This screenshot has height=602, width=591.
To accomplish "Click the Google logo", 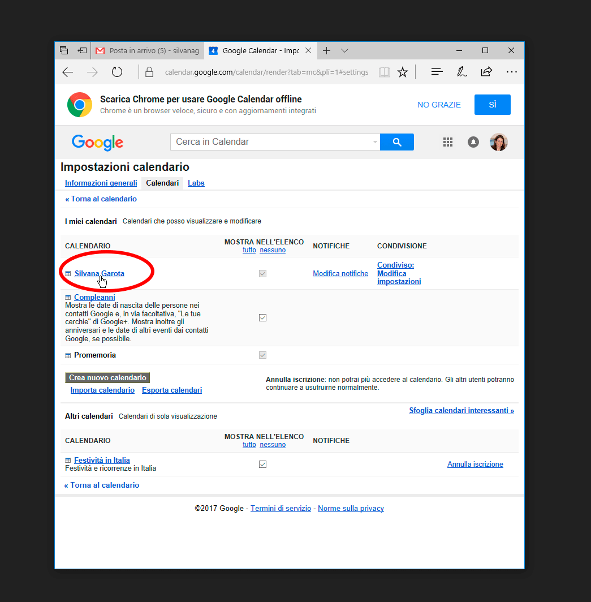I will coord(97,143).
